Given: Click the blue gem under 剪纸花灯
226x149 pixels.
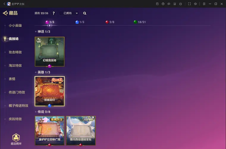Looking at the screenshot, I should [x=50, y=105].
